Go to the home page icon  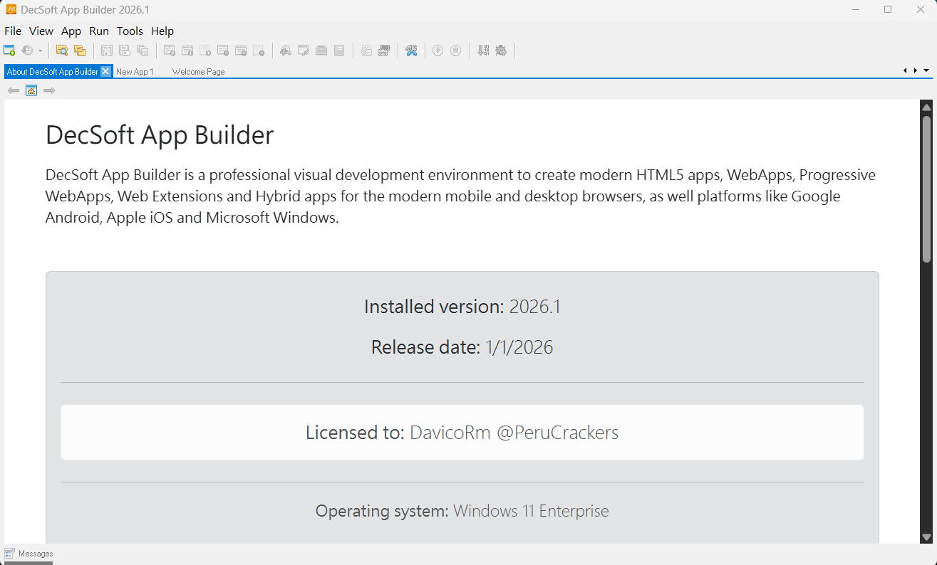[x=31, y=90]
